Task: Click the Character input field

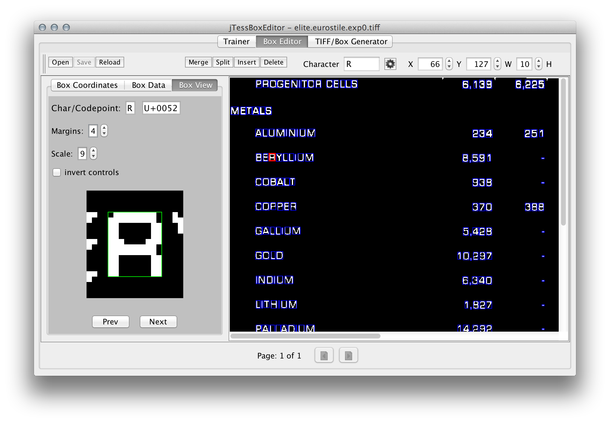Action: coord(361,64)
